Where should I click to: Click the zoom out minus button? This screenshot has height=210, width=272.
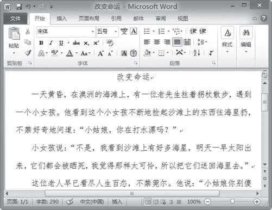click(x=207, y=202)
